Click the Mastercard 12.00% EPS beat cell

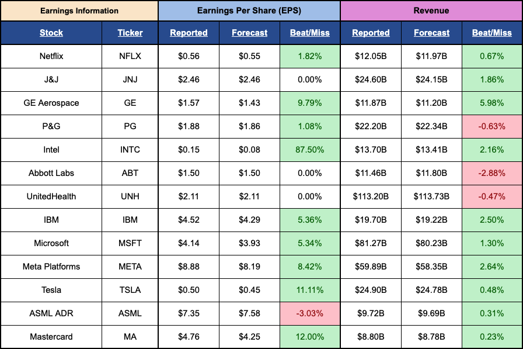310,337
